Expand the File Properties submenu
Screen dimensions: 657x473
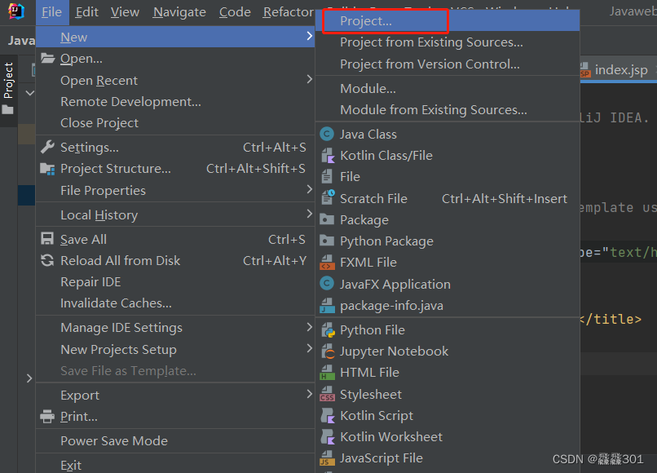click(x=101, y=190)
